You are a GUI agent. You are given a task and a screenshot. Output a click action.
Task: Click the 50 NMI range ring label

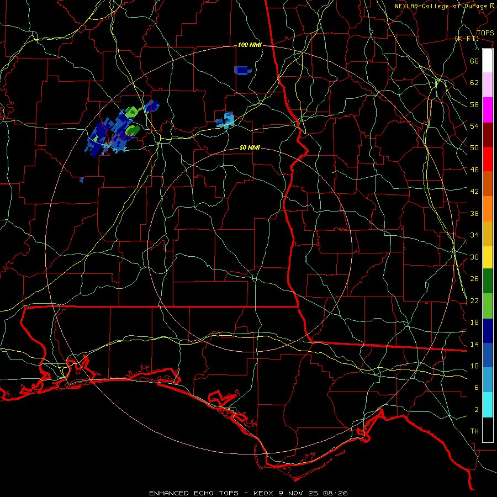tap(250, 147)
